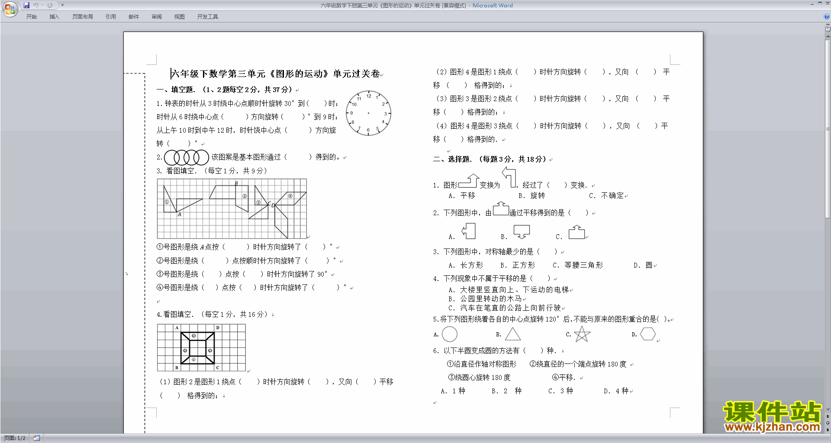Go to next page via double-arrow

point(828,430)
